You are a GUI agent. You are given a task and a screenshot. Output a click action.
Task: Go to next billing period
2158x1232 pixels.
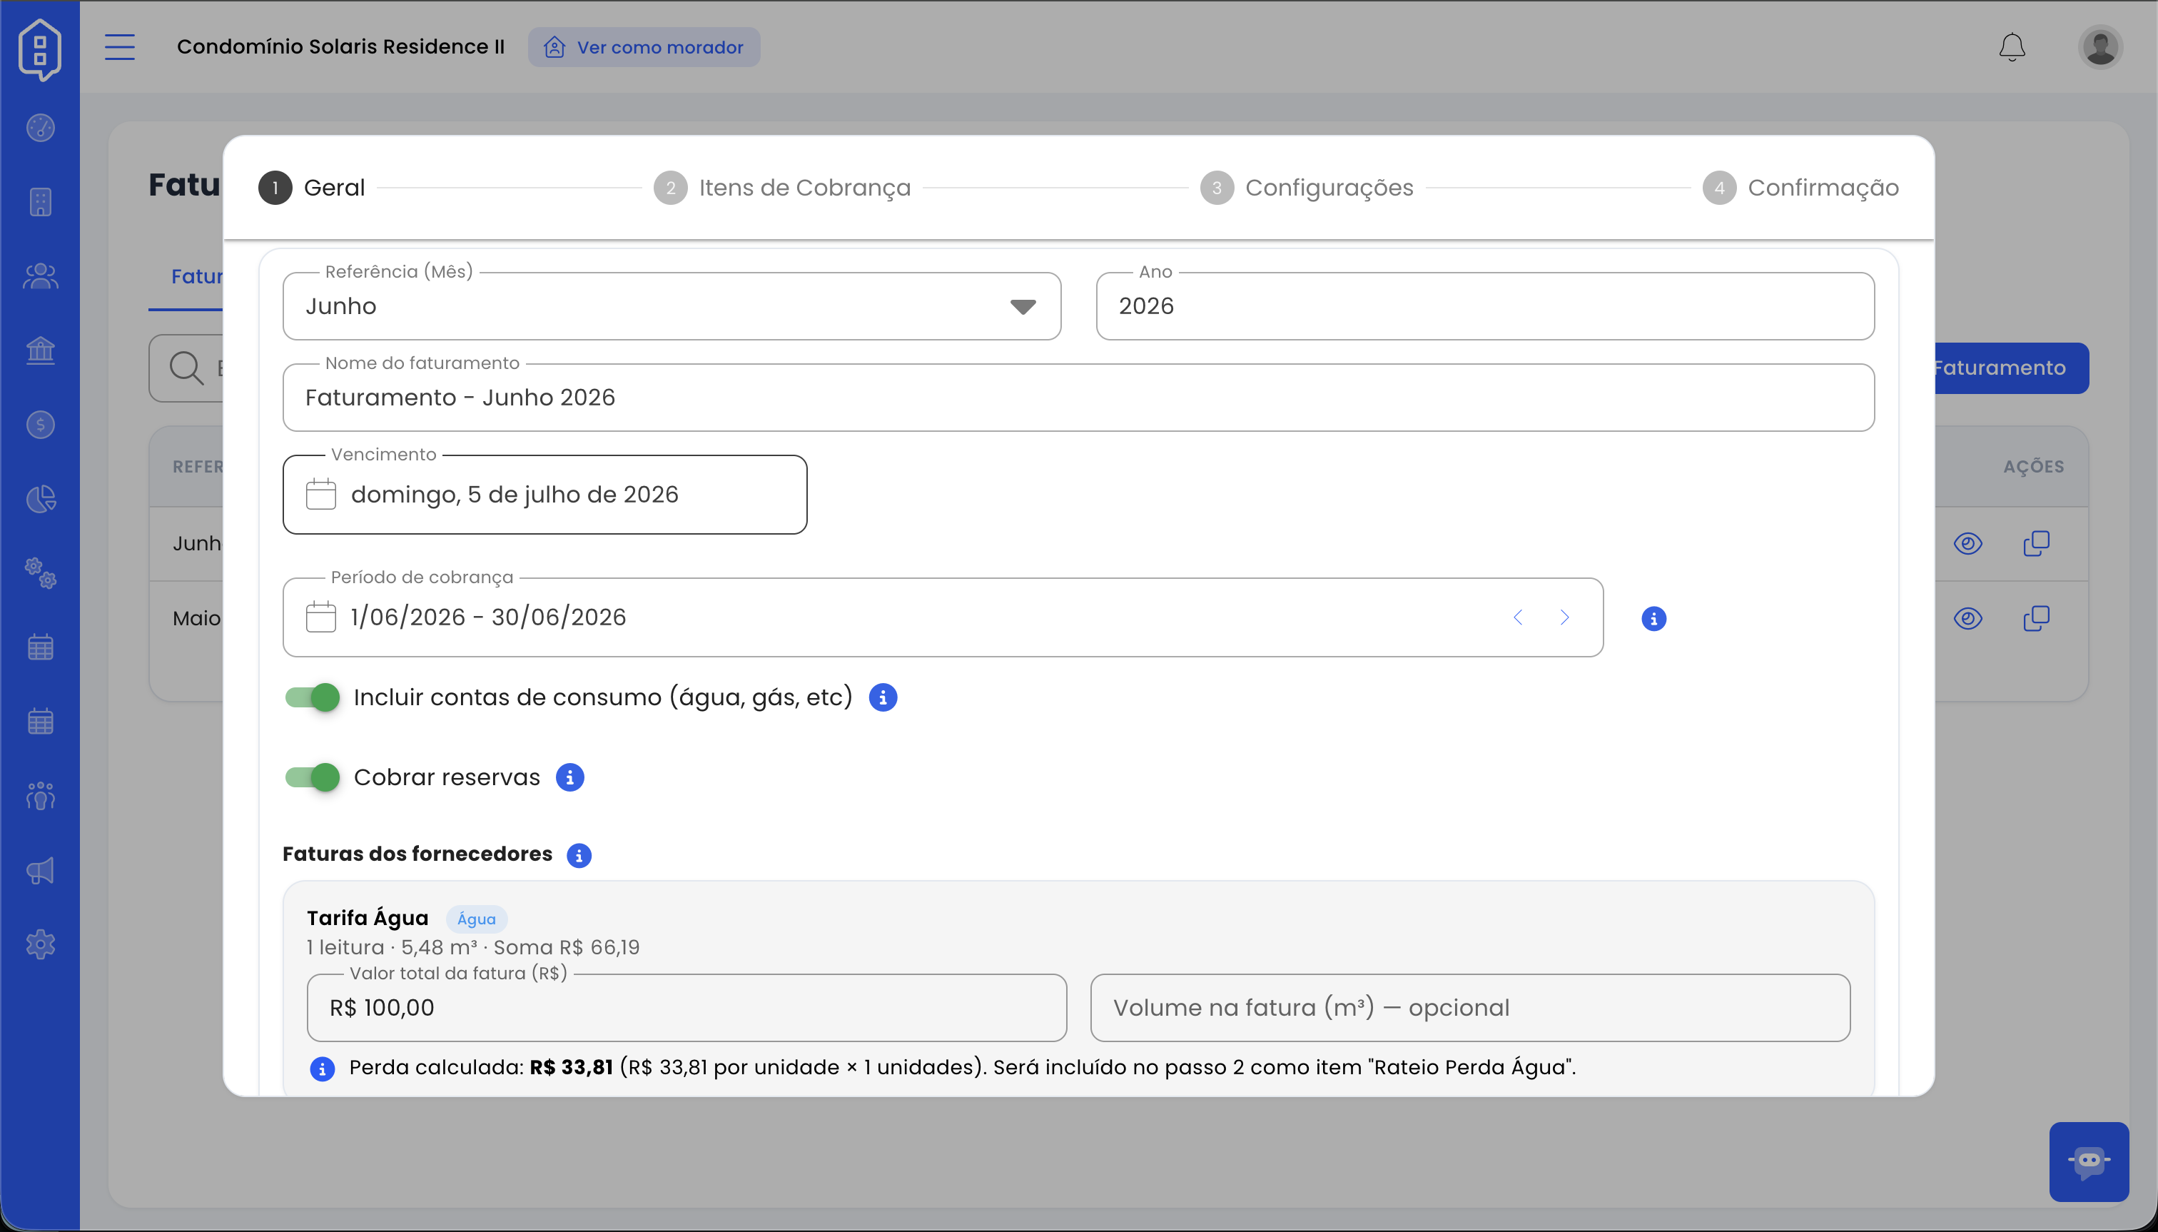[1564, 617]
